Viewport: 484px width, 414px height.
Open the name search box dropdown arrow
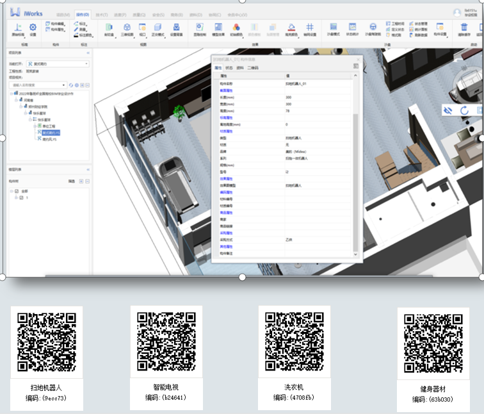[63, 85]
